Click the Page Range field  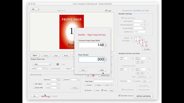103,81
